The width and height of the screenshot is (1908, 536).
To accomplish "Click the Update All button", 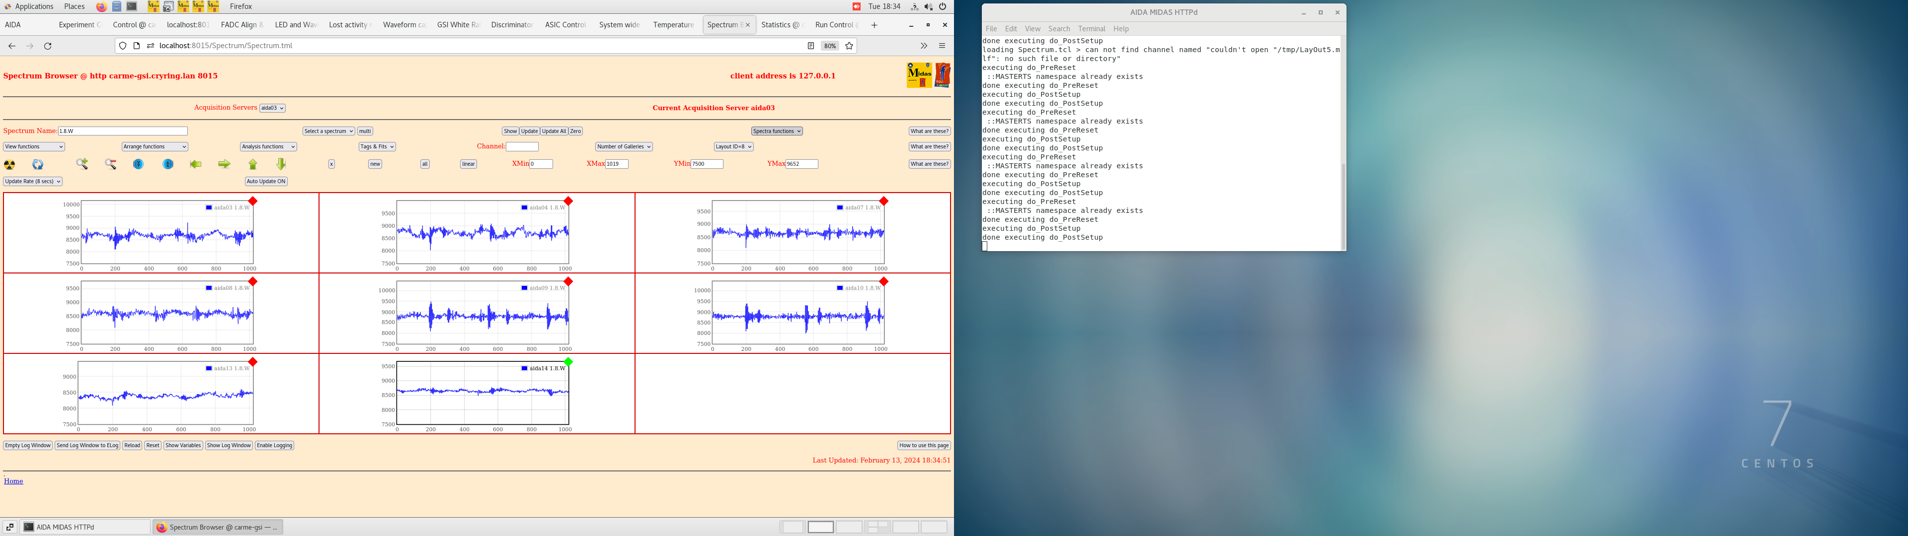I will pyautogui.click(x=554, y=131).
